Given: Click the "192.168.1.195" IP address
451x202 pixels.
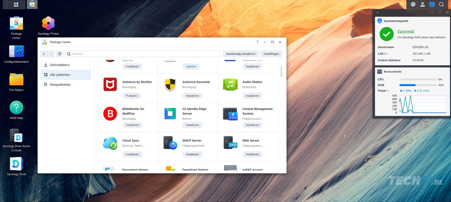Looking at the screenshot, I should click(422, 54).
